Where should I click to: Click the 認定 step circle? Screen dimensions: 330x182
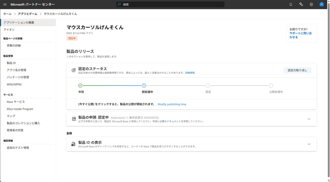[208, 85]
